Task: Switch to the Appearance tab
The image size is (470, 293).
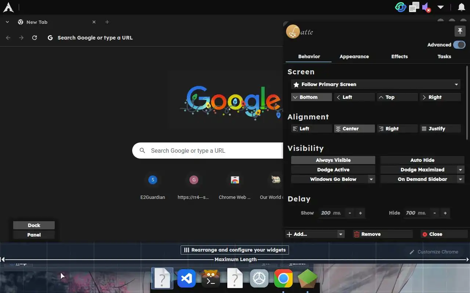Action: (x=354, y=56)
